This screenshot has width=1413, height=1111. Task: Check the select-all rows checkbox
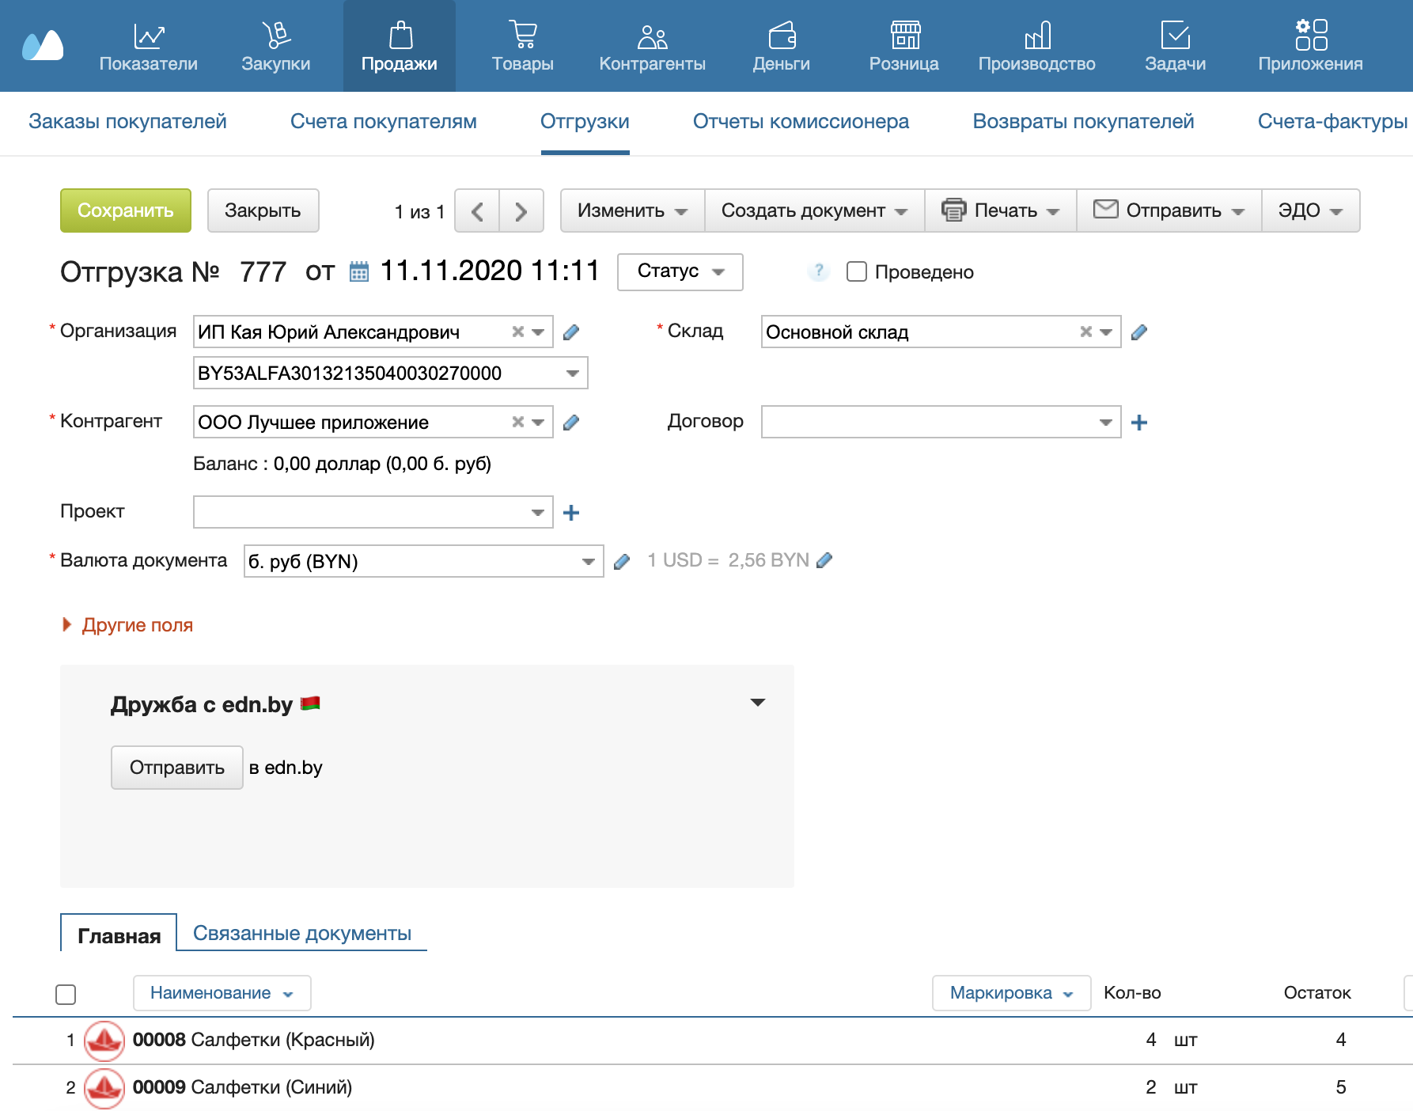66,994
